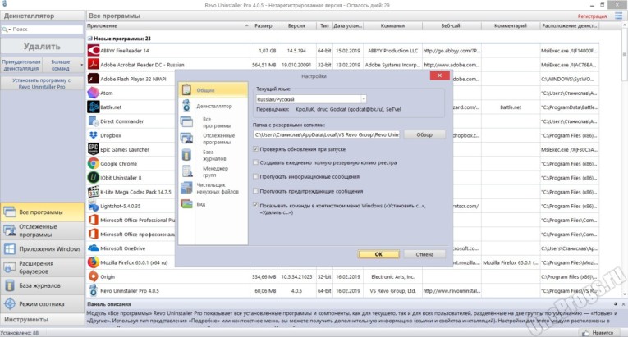Click the Origin program icon
The height and width of the screenshot is (337, 628).
coord(94,276)
